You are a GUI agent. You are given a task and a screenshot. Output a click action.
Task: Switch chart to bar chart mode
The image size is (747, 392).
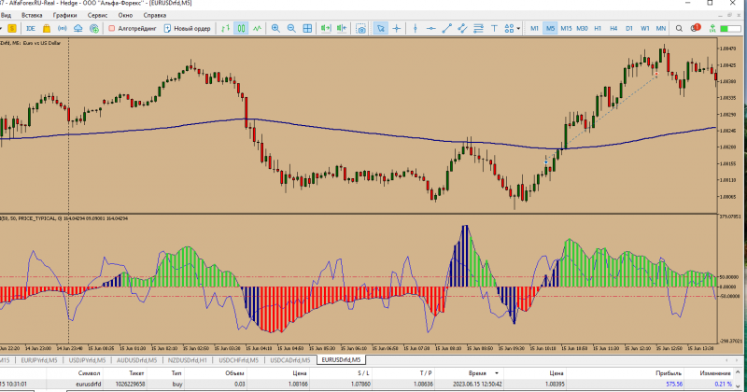click(x=225, y=29)
